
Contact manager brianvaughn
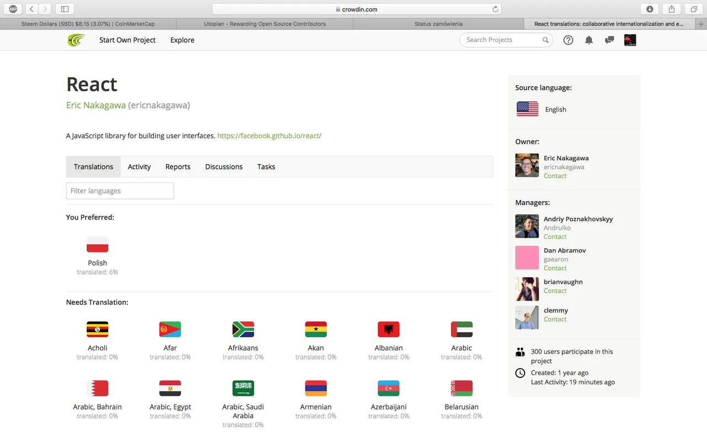[555, 291]
